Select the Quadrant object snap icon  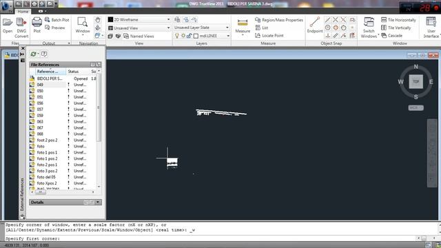point(336,28)
